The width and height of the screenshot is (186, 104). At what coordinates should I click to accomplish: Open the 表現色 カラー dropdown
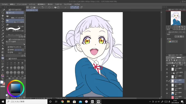click(173, 42)
